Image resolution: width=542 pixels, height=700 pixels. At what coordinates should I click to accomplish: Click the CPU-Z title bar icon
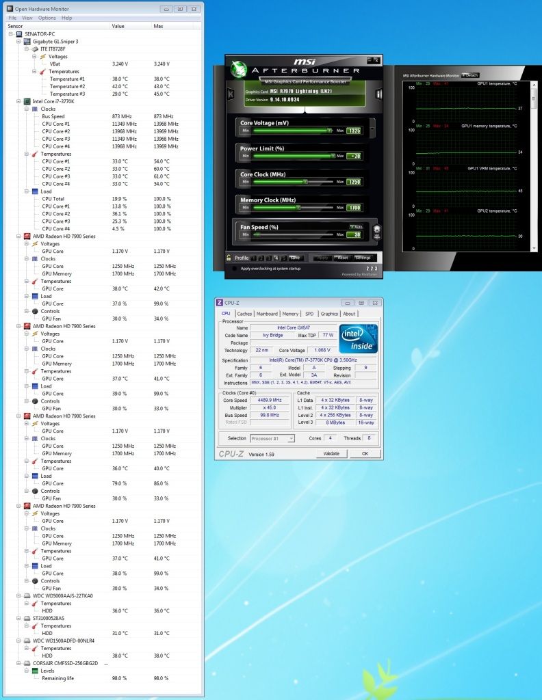click(220, 303)
